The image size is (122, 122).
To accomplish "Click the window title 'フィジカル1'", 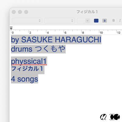I will (87, 12).
